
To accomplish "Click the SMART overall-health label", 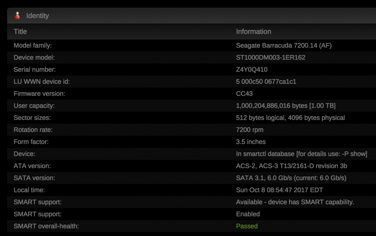I will point(46,226).
